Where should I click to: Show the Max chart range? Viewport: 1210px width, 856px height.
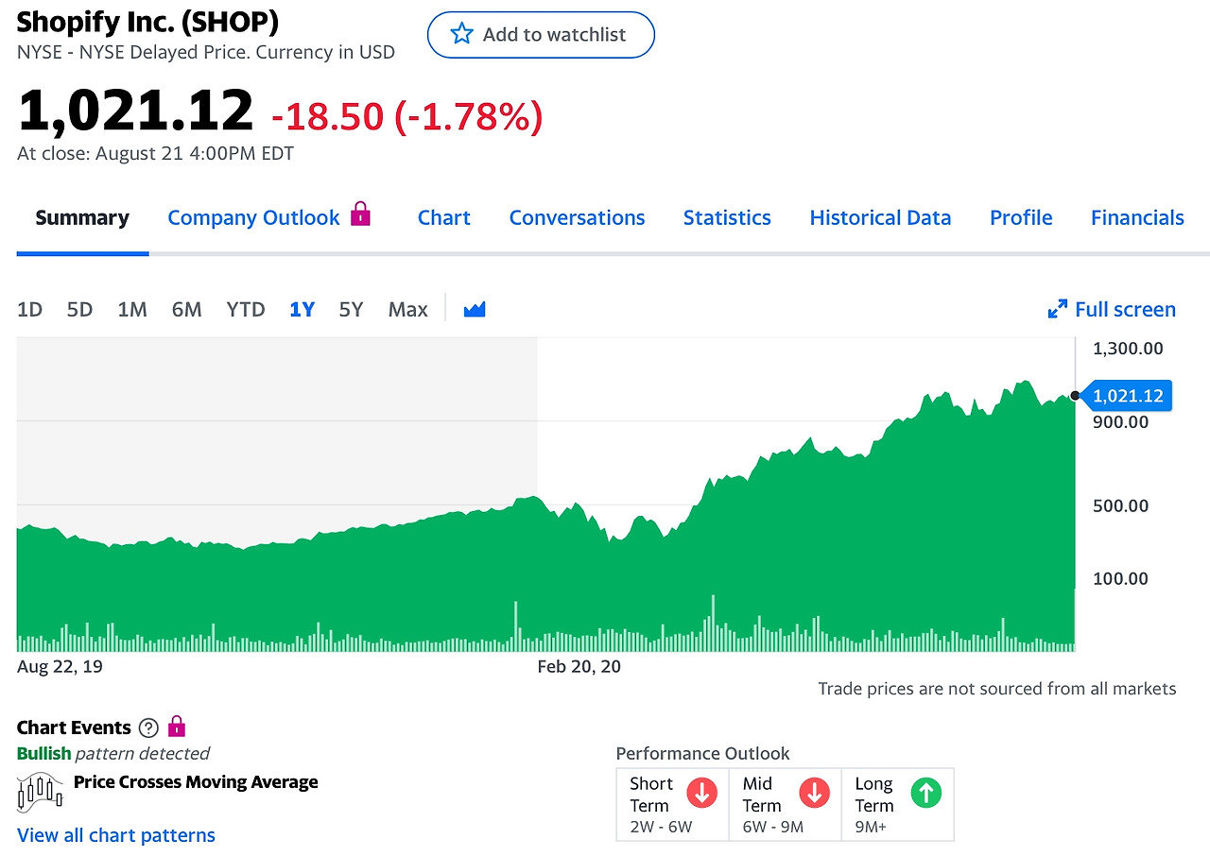(408, 309)
